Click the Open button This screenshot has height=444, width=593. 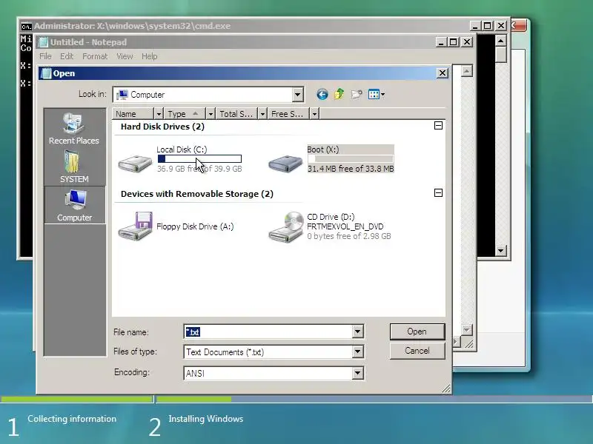[417, 332]
